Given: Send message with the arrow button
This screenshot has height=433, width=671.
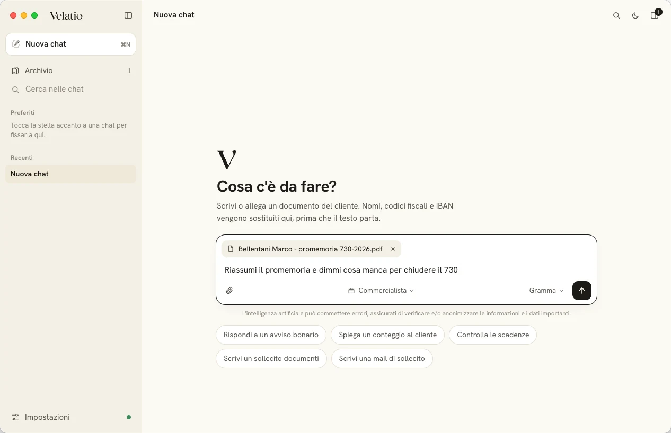Looking at the screenshot, I should (x=582, y=291).
